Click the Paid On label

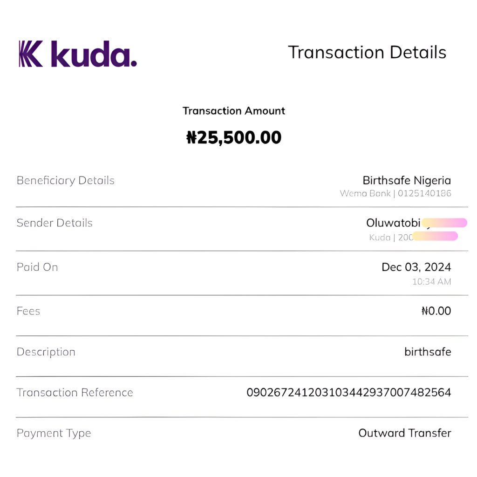pyautogui.click(x=37, y=267)
